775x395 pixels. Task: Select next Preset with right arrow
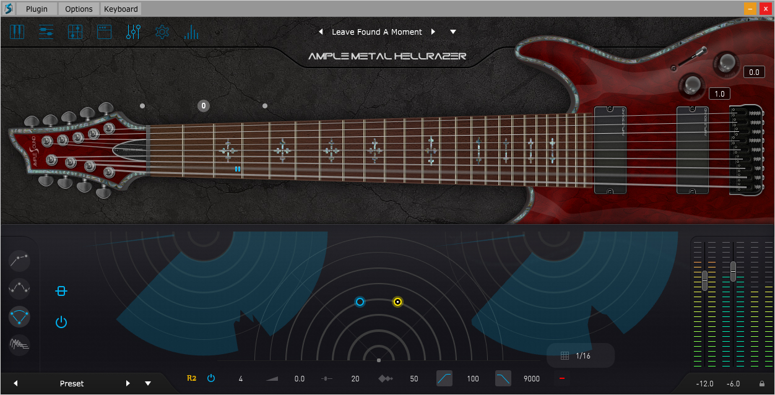[128, 384]
